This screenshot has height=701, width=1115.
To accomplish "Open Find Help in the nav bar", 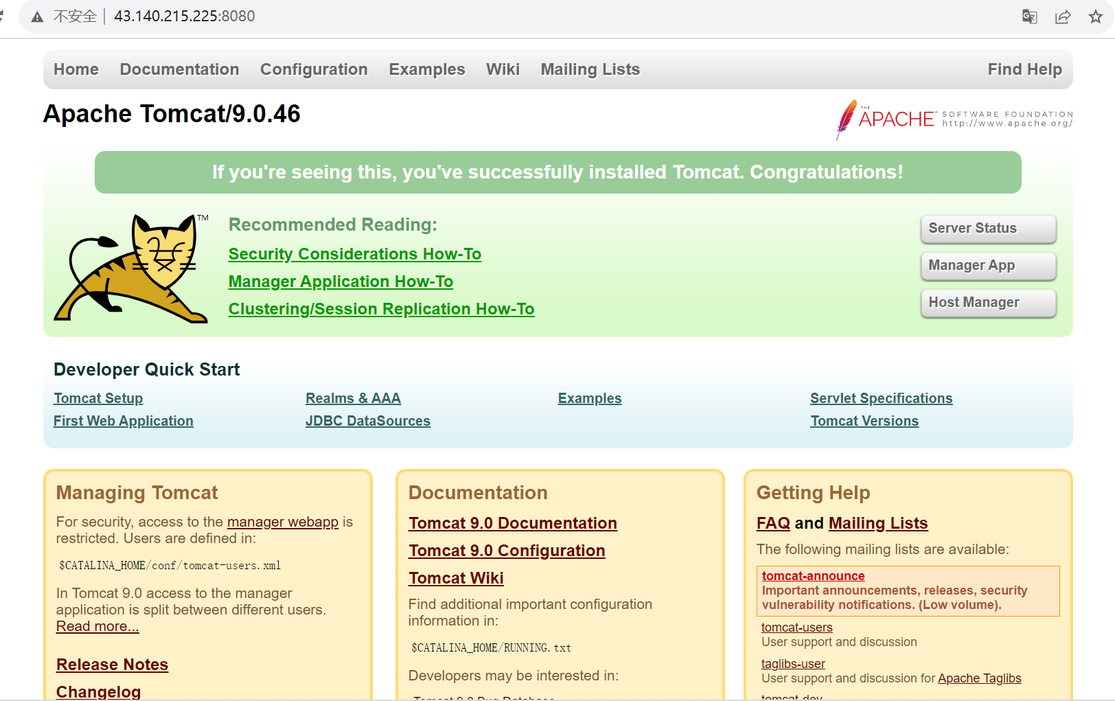I will click(x=1024, y=69).
